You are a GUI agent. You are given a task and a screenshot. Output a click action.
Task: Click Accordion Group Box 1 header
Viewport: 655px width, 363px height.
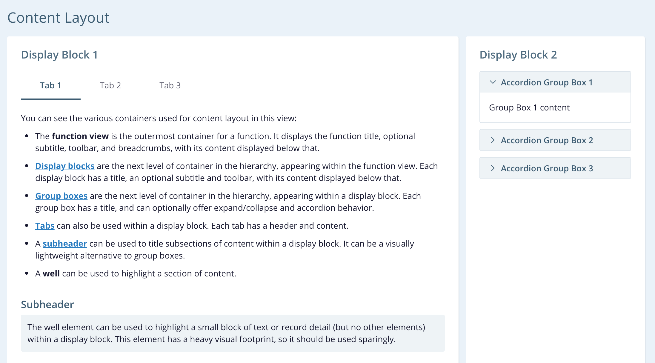coord(546,82)
